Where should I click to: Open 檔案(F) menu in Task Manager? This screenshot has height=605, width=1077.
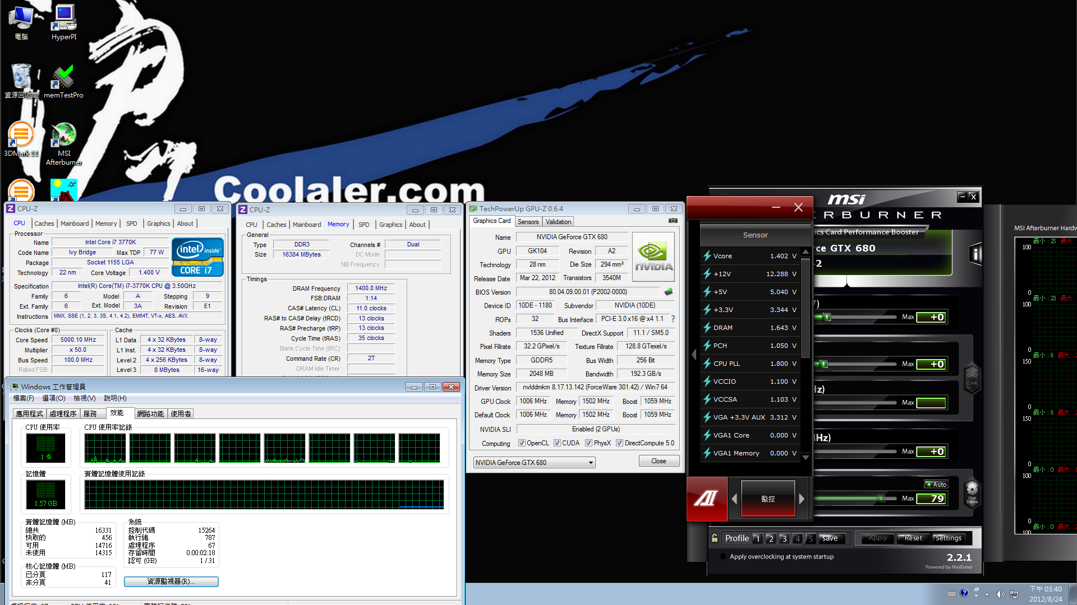(24, 398)
